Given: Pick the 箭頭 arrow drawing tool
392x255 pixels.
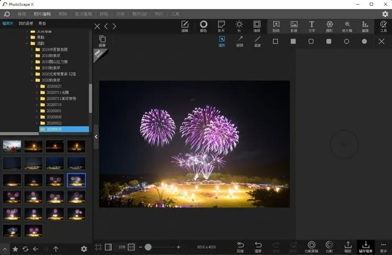Looking at the screenshot, I should coord(239,41).
